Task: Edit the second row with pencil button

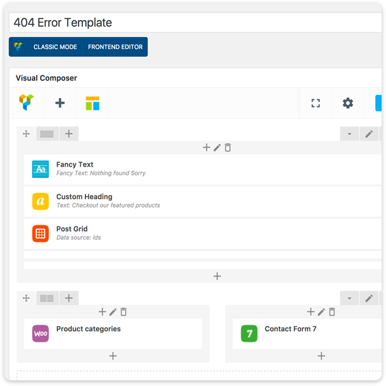Action: (369, 298)
